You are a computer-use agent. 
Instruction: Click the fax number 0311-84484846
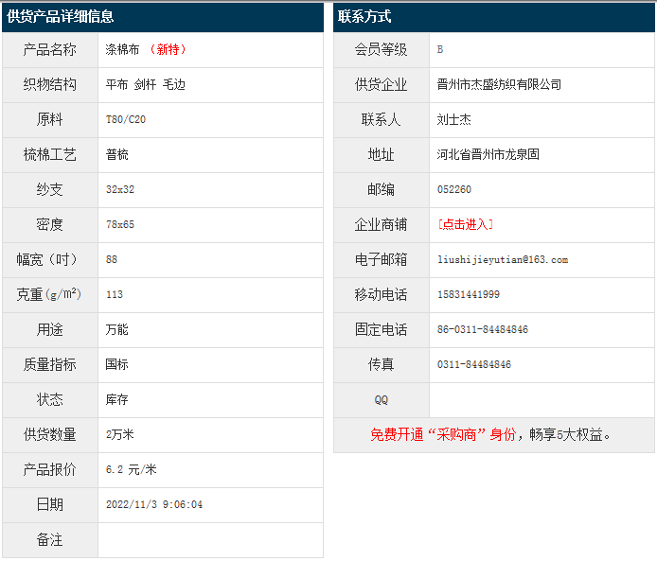coord(473,364)
